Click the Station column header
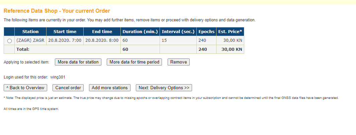The height and width of the screenshot is (135, 356). (x=30, y=32)
